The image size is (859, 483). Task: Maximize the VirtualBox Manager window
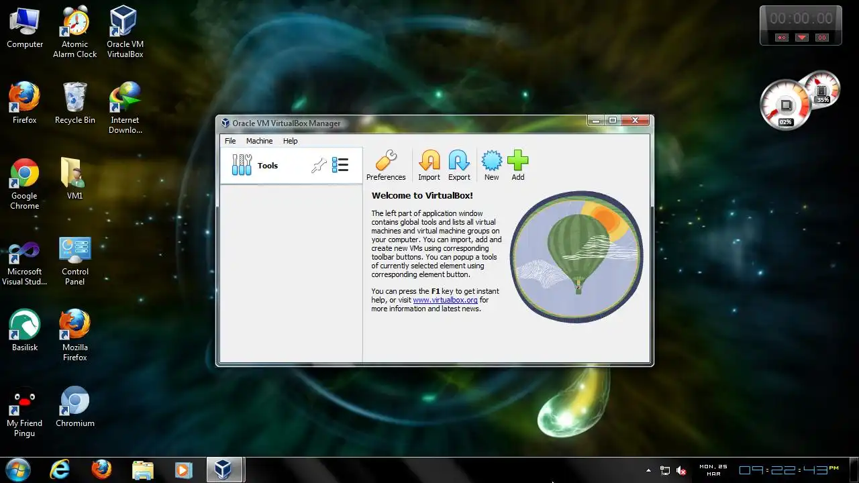pos(613,120)
